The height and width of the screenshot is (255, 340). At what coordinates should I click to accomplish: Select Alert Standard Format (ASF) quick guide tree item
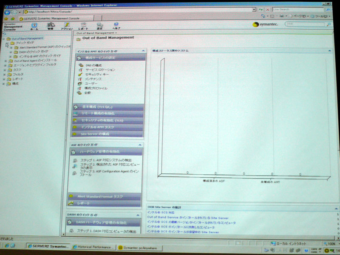[x=45, y=47]
